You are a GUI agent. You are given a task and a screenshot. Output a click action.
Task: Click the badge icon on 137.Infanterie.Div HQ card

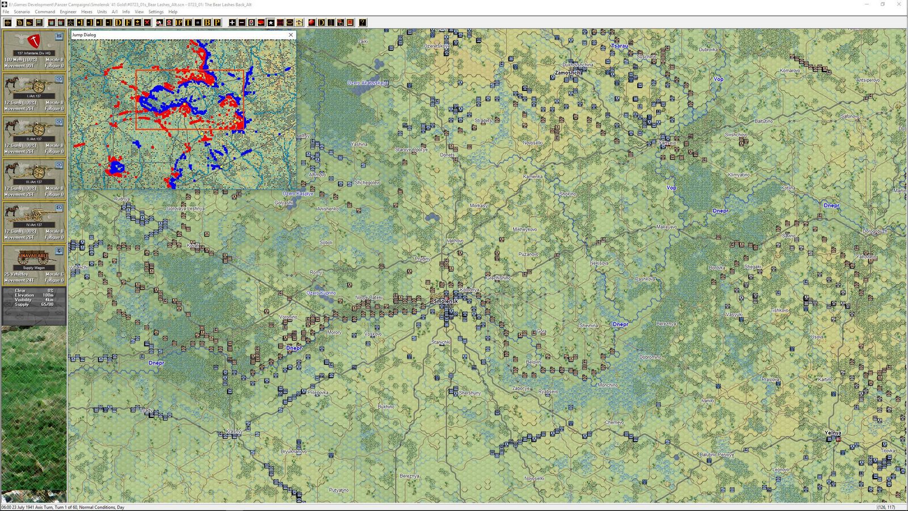[x=59, y=36]
